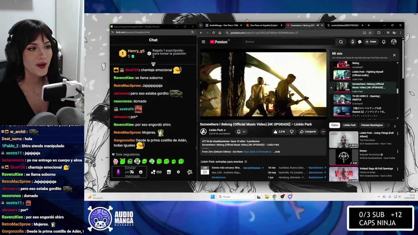
Task: Dislike the video with thumbs down
Action: pos(292,132)
